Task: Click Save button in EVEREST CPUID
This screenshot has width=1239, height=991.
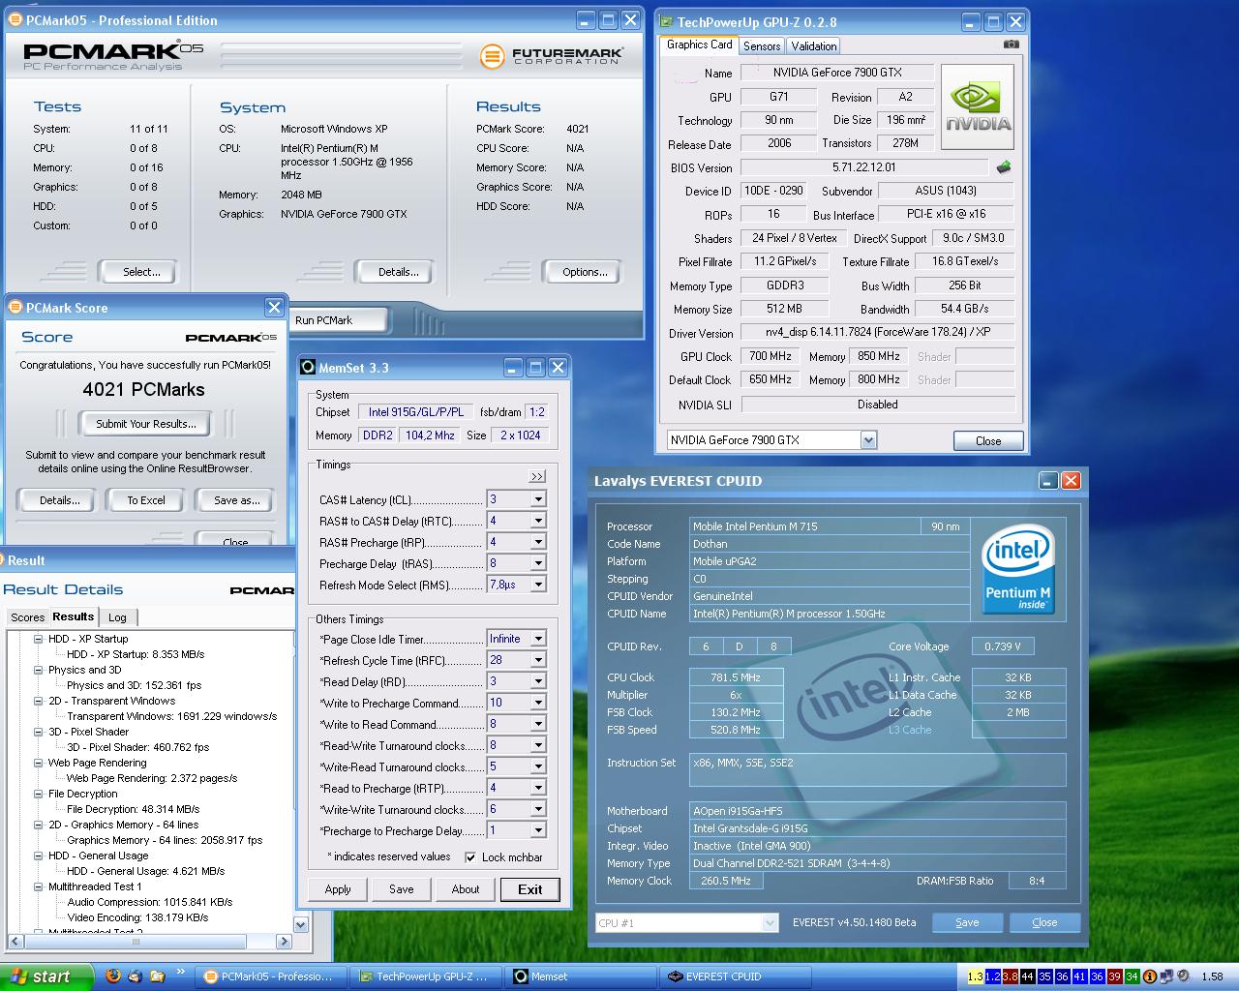Action: point(967,922)
